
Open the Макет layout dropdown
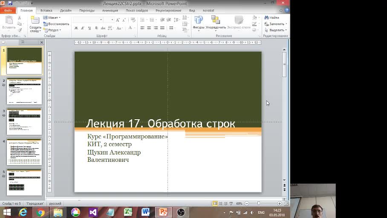point(52,17)
